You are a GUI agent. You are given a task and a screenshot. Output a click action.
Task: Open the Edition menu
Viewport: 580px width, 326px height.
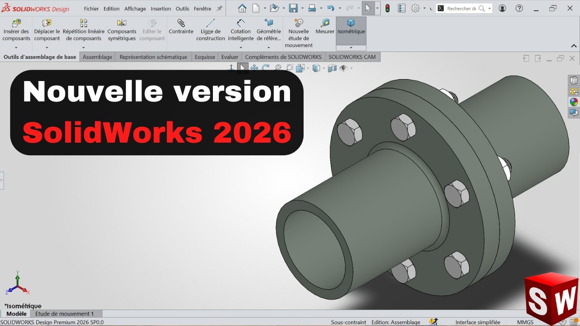click(x=111, y=9)
